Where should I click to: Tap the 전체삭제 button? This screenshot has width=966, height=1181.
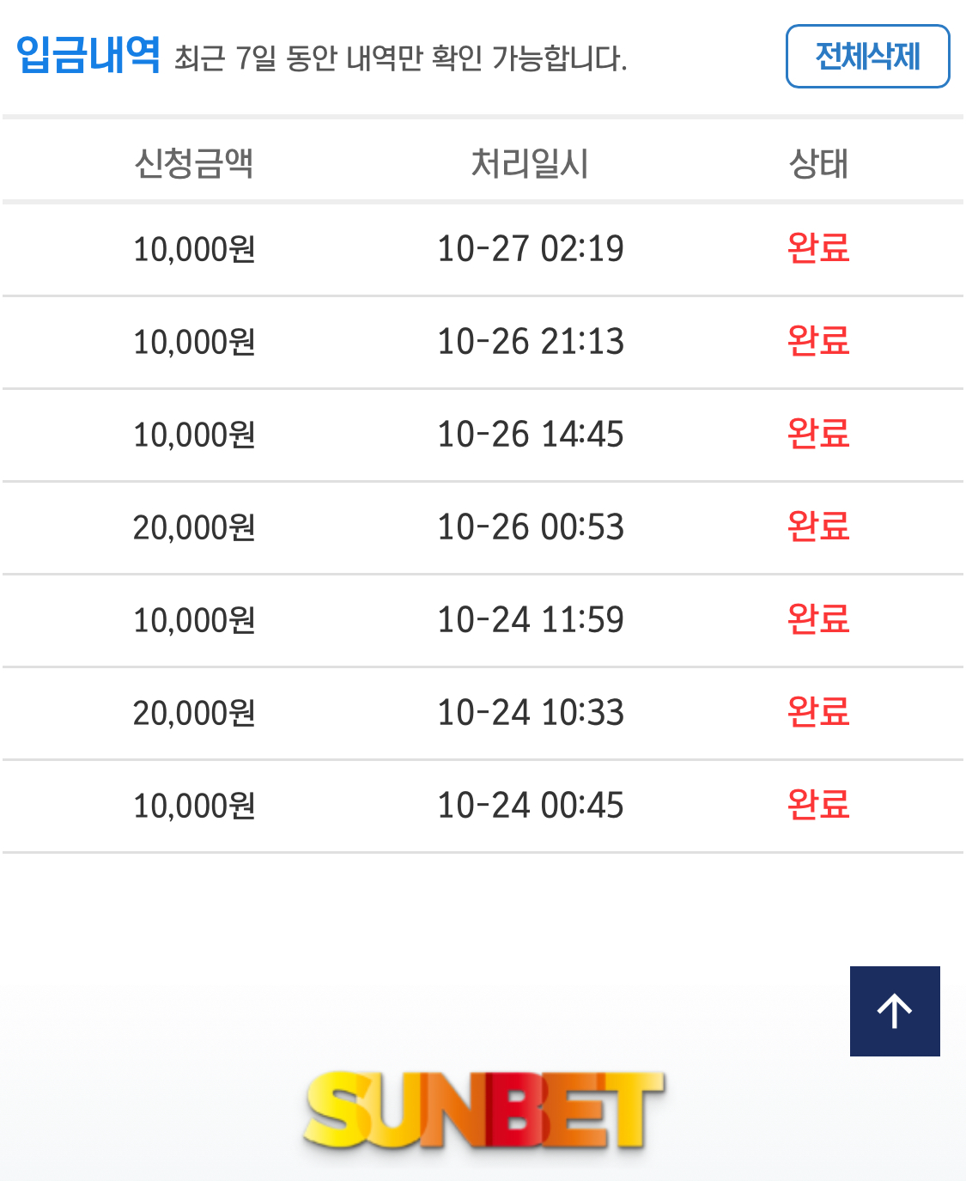tap(867, 57)
